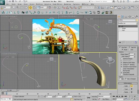
Task: Click the Set Keys large key icon
Action: point(89,98)
